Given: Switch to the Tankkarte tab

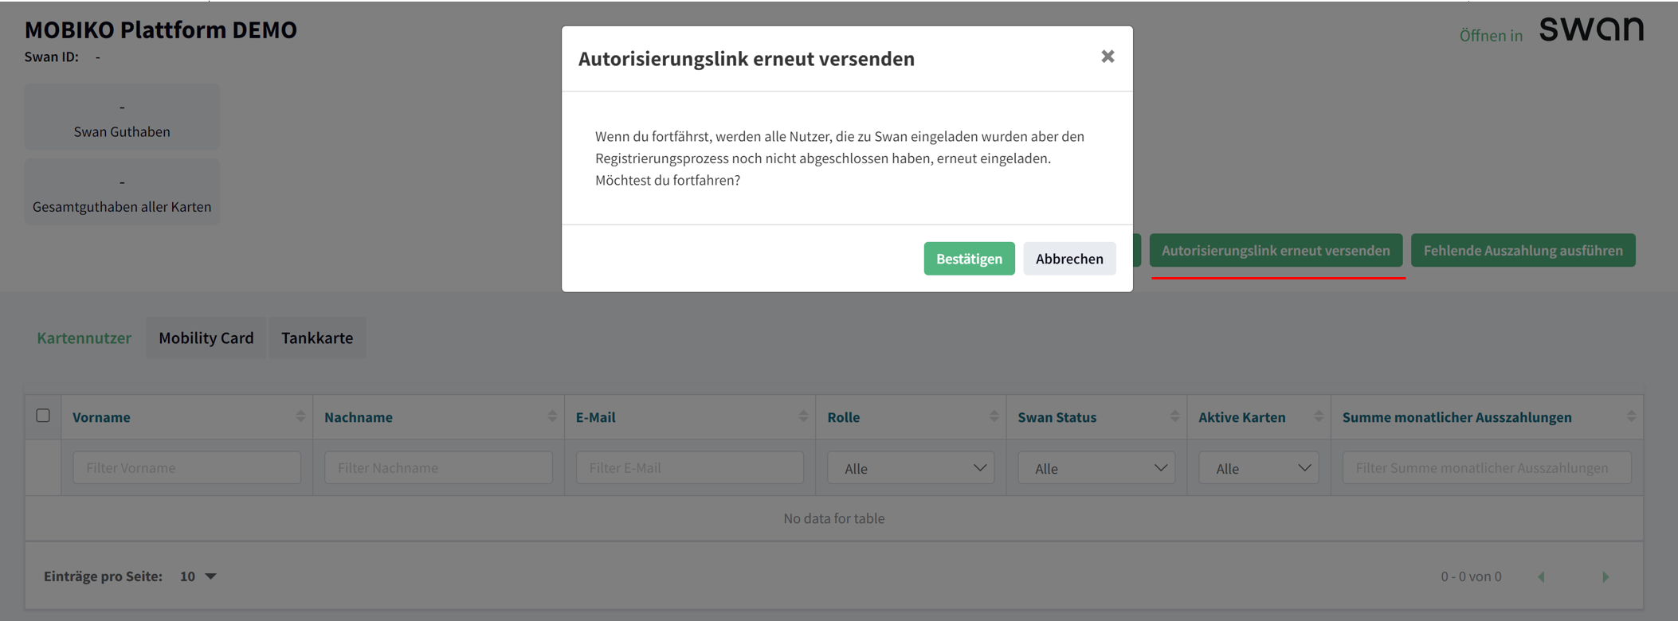Looking at the screenshot, I should pos(317,338).
